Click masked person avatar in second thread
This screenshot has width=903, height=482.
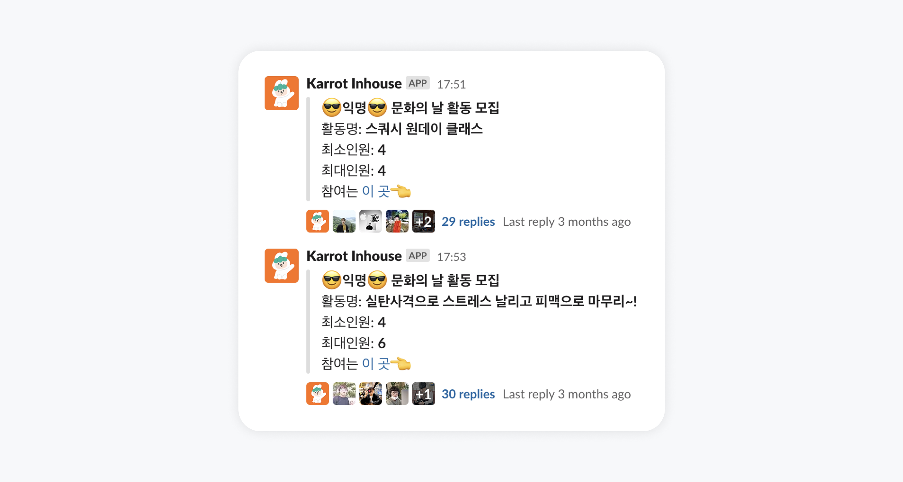click(397, 394)
